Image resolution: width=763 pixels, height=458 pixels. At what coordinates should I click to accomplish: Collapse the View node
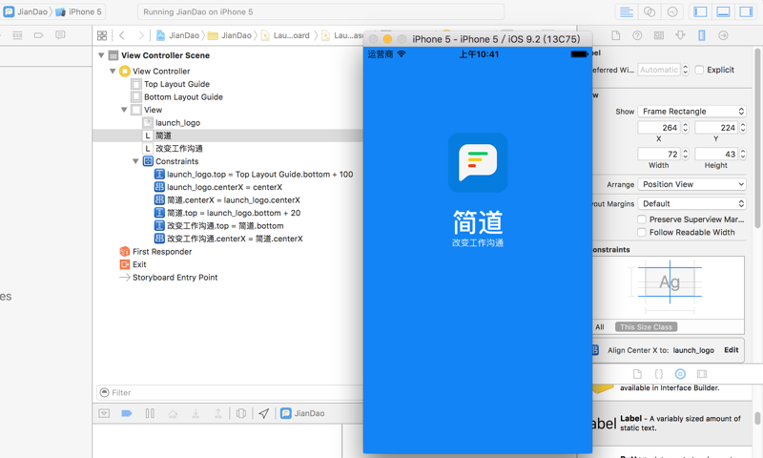tap(124, 110)
